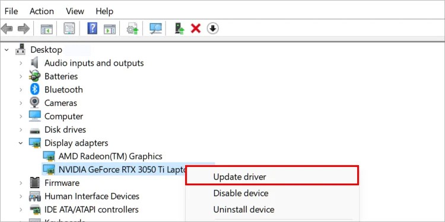The width and height of the screenshot is (445, 222).
Task: Collapse the Display adapters node
Action: [x=21, y=143]
